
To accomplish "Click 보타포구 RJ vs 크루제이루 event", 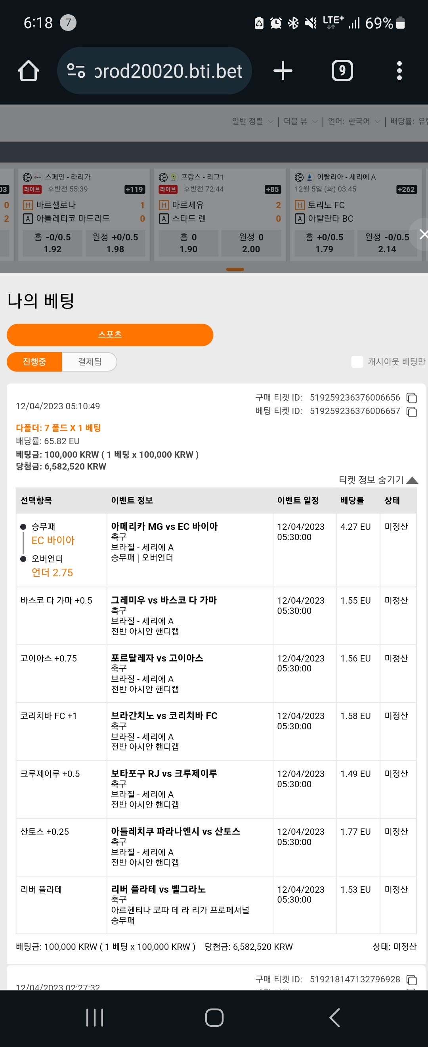I will point(164,773).
